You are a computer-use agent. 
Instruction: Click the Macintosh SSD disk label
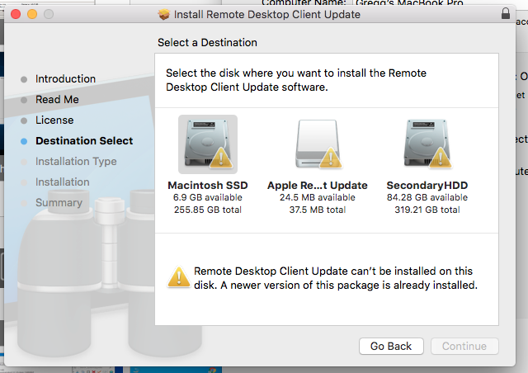pyautogui.click(x=208, y=186)
